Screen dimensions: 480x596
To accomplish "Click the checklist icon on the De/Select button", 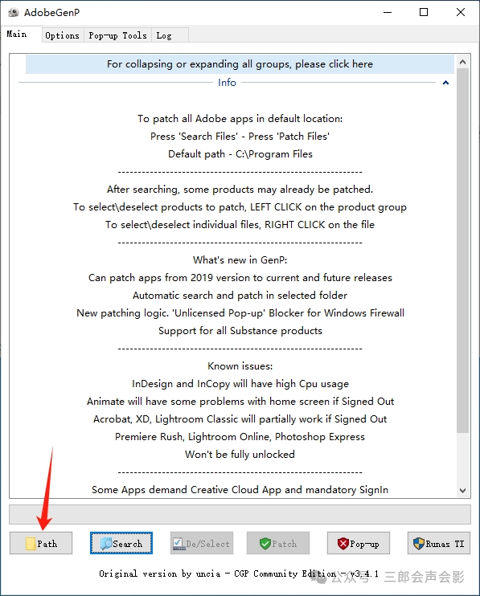I will (178, 544).
